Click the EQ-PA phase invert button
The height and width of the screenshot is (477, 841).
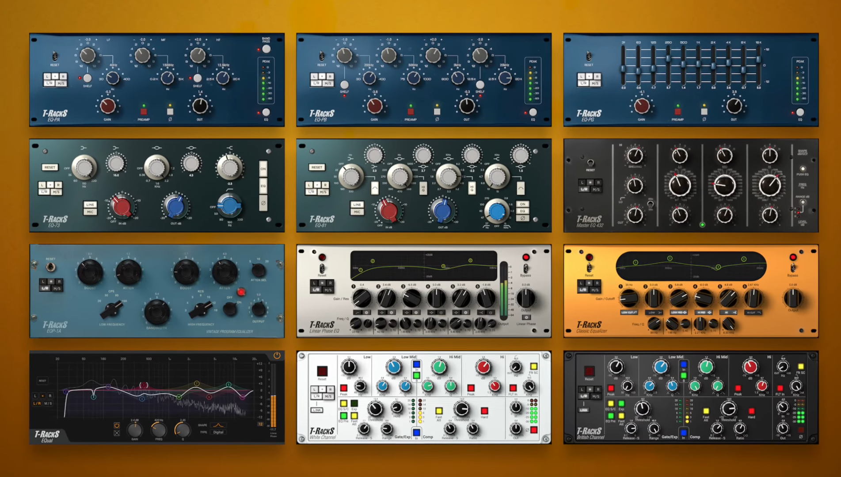pos(170,111)
